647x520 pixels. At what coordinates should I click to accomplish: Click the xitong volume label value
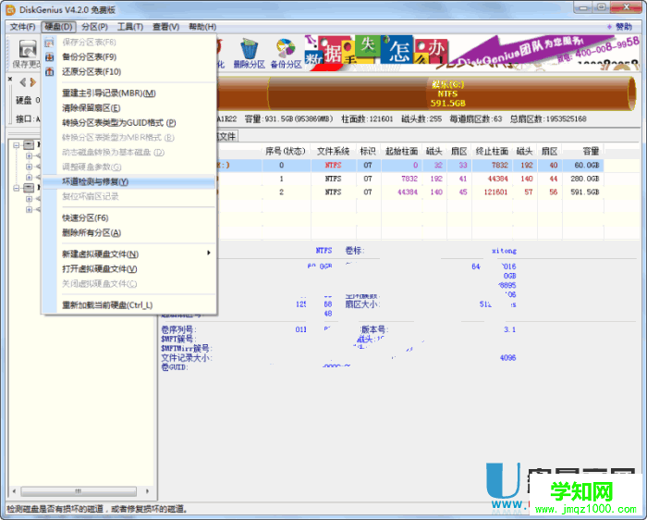point(504,251)
